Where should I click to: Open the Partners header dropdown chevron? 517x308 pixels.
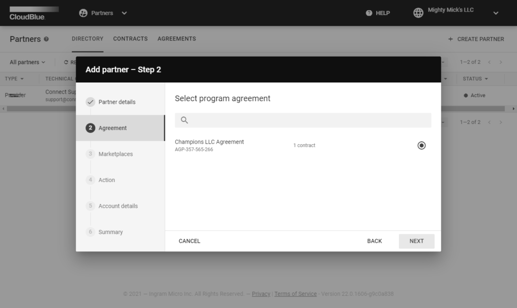coord(124,13)
